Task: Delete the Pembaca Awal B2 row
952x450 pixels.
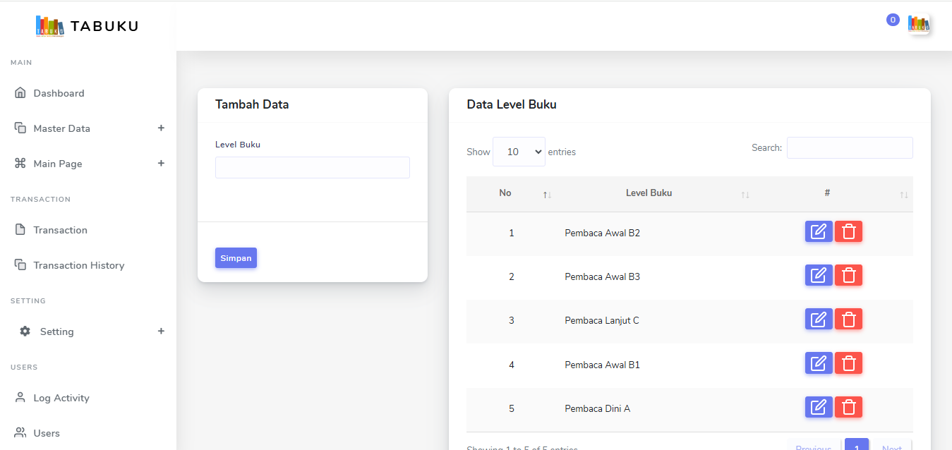Action: pos(848,231)
